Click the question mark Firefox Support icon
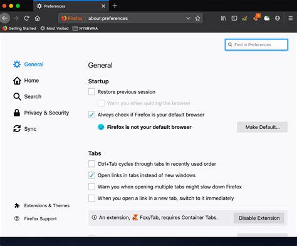 [17, 218]
